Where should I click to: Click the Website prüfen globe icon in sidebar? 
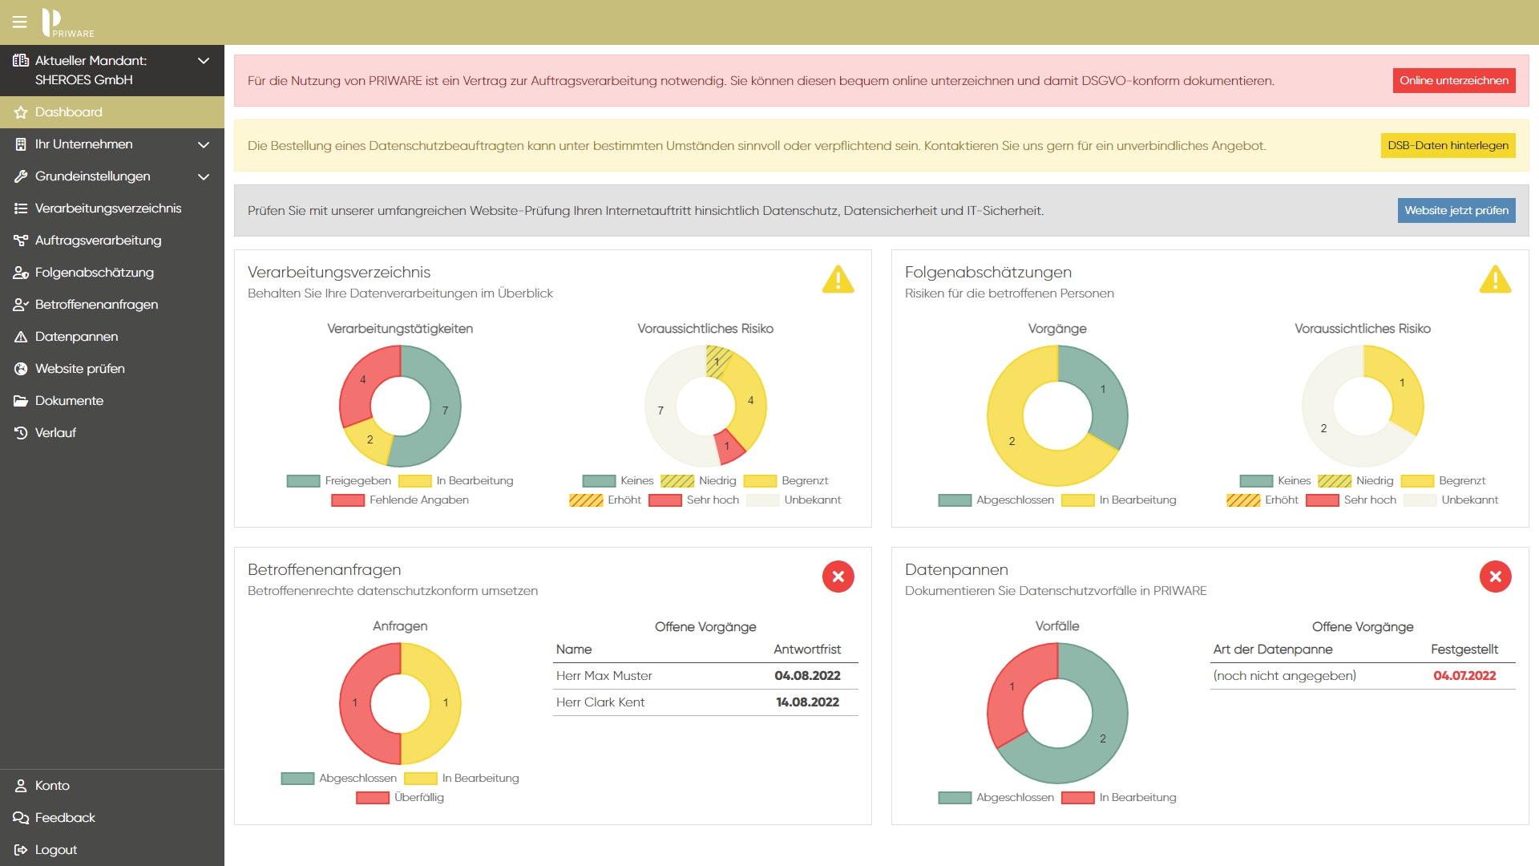(21, 369)
